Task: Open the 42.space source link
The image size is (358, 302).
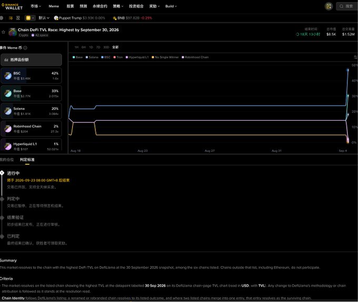Action: coord(39,35)
